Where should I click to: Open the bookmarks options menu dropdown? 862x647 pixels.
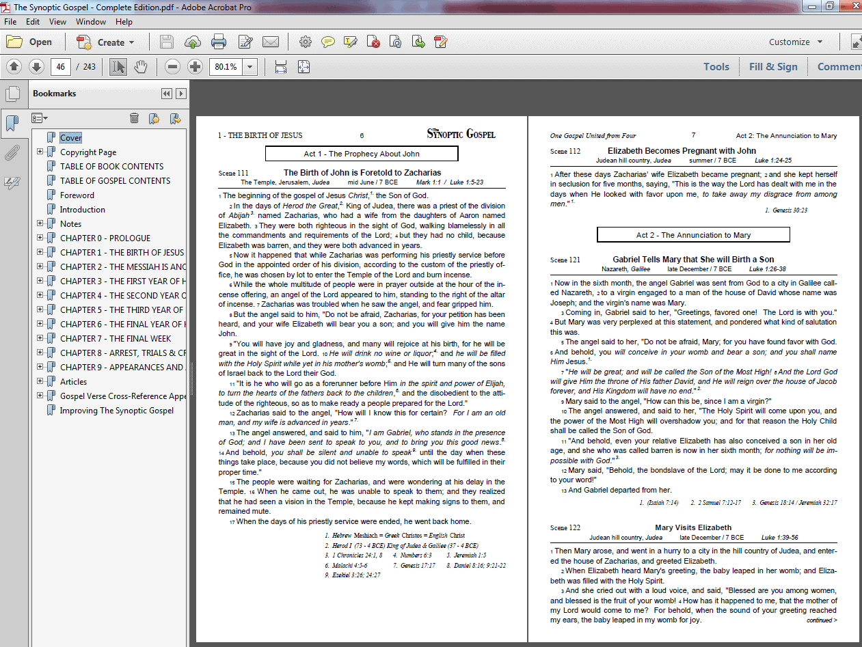pyautogui.click(x=40, y=118)
